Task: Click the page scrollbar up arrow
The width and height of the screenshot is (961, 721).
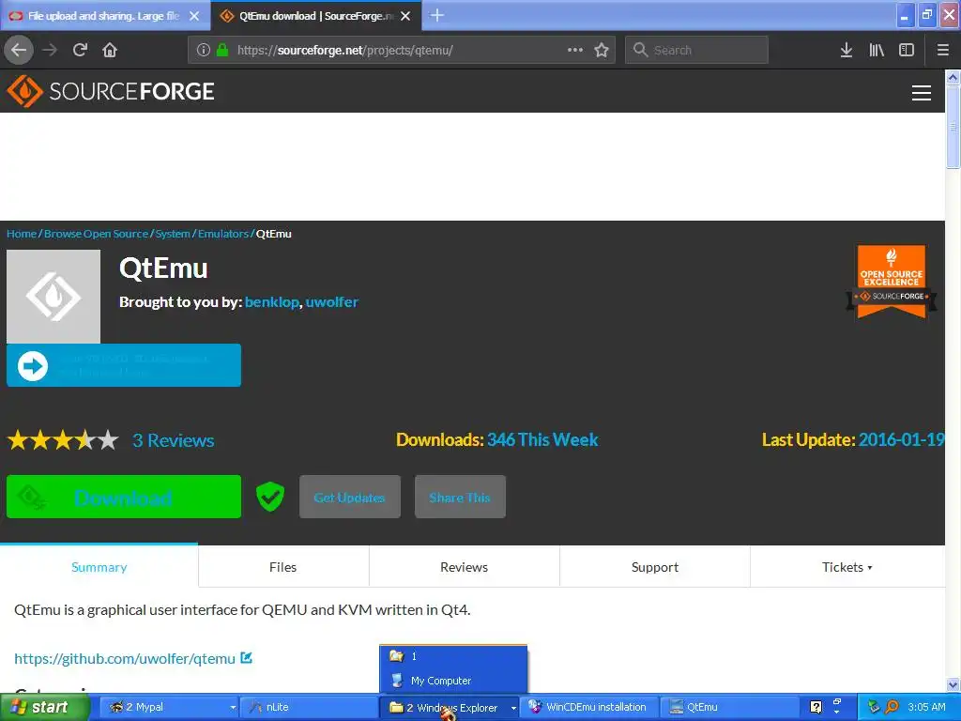Action: 953,78
